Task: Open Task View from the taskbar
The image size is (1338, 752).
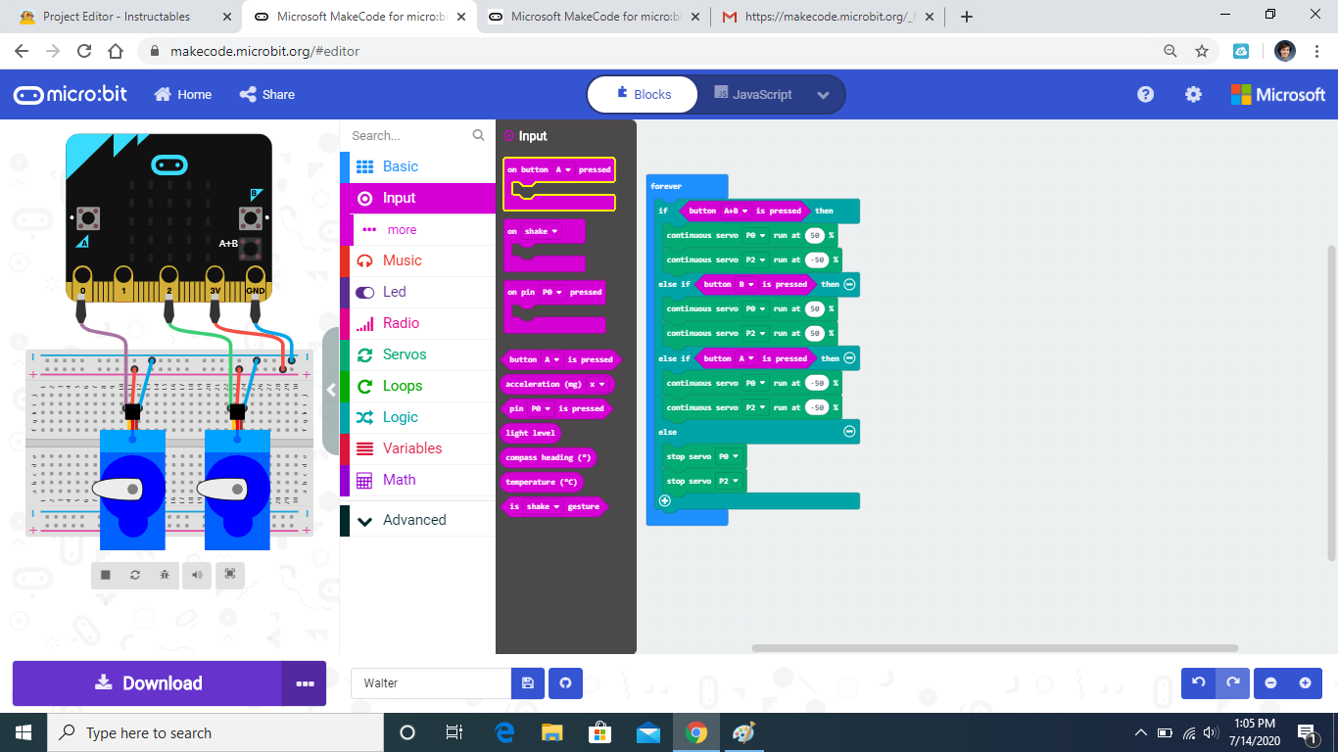Action: 454,732
